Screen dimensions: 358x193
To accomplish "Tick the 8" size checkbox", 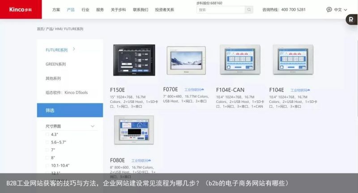I will tap(47, 157).
